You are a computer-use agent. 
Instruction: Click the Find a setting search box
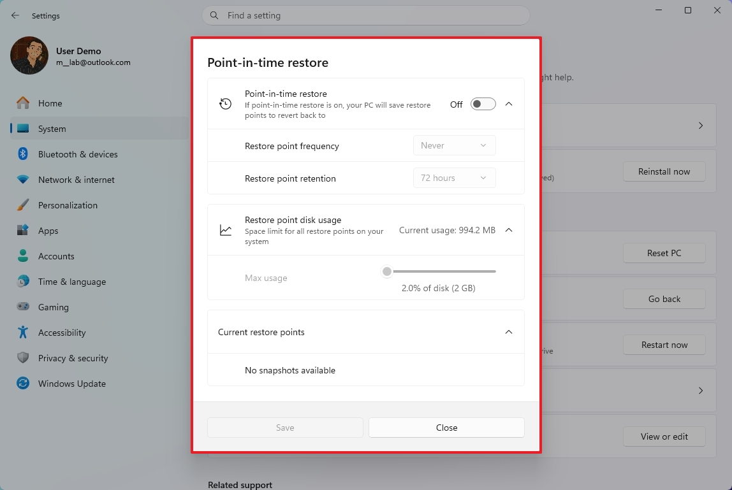[x=365, y=15]
